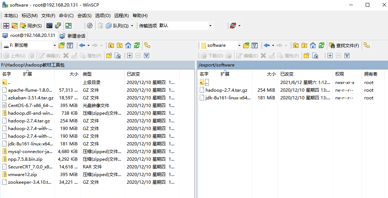Click the keep remote directory up to date icon
The image size is (388, 198).
click(68, 26)
